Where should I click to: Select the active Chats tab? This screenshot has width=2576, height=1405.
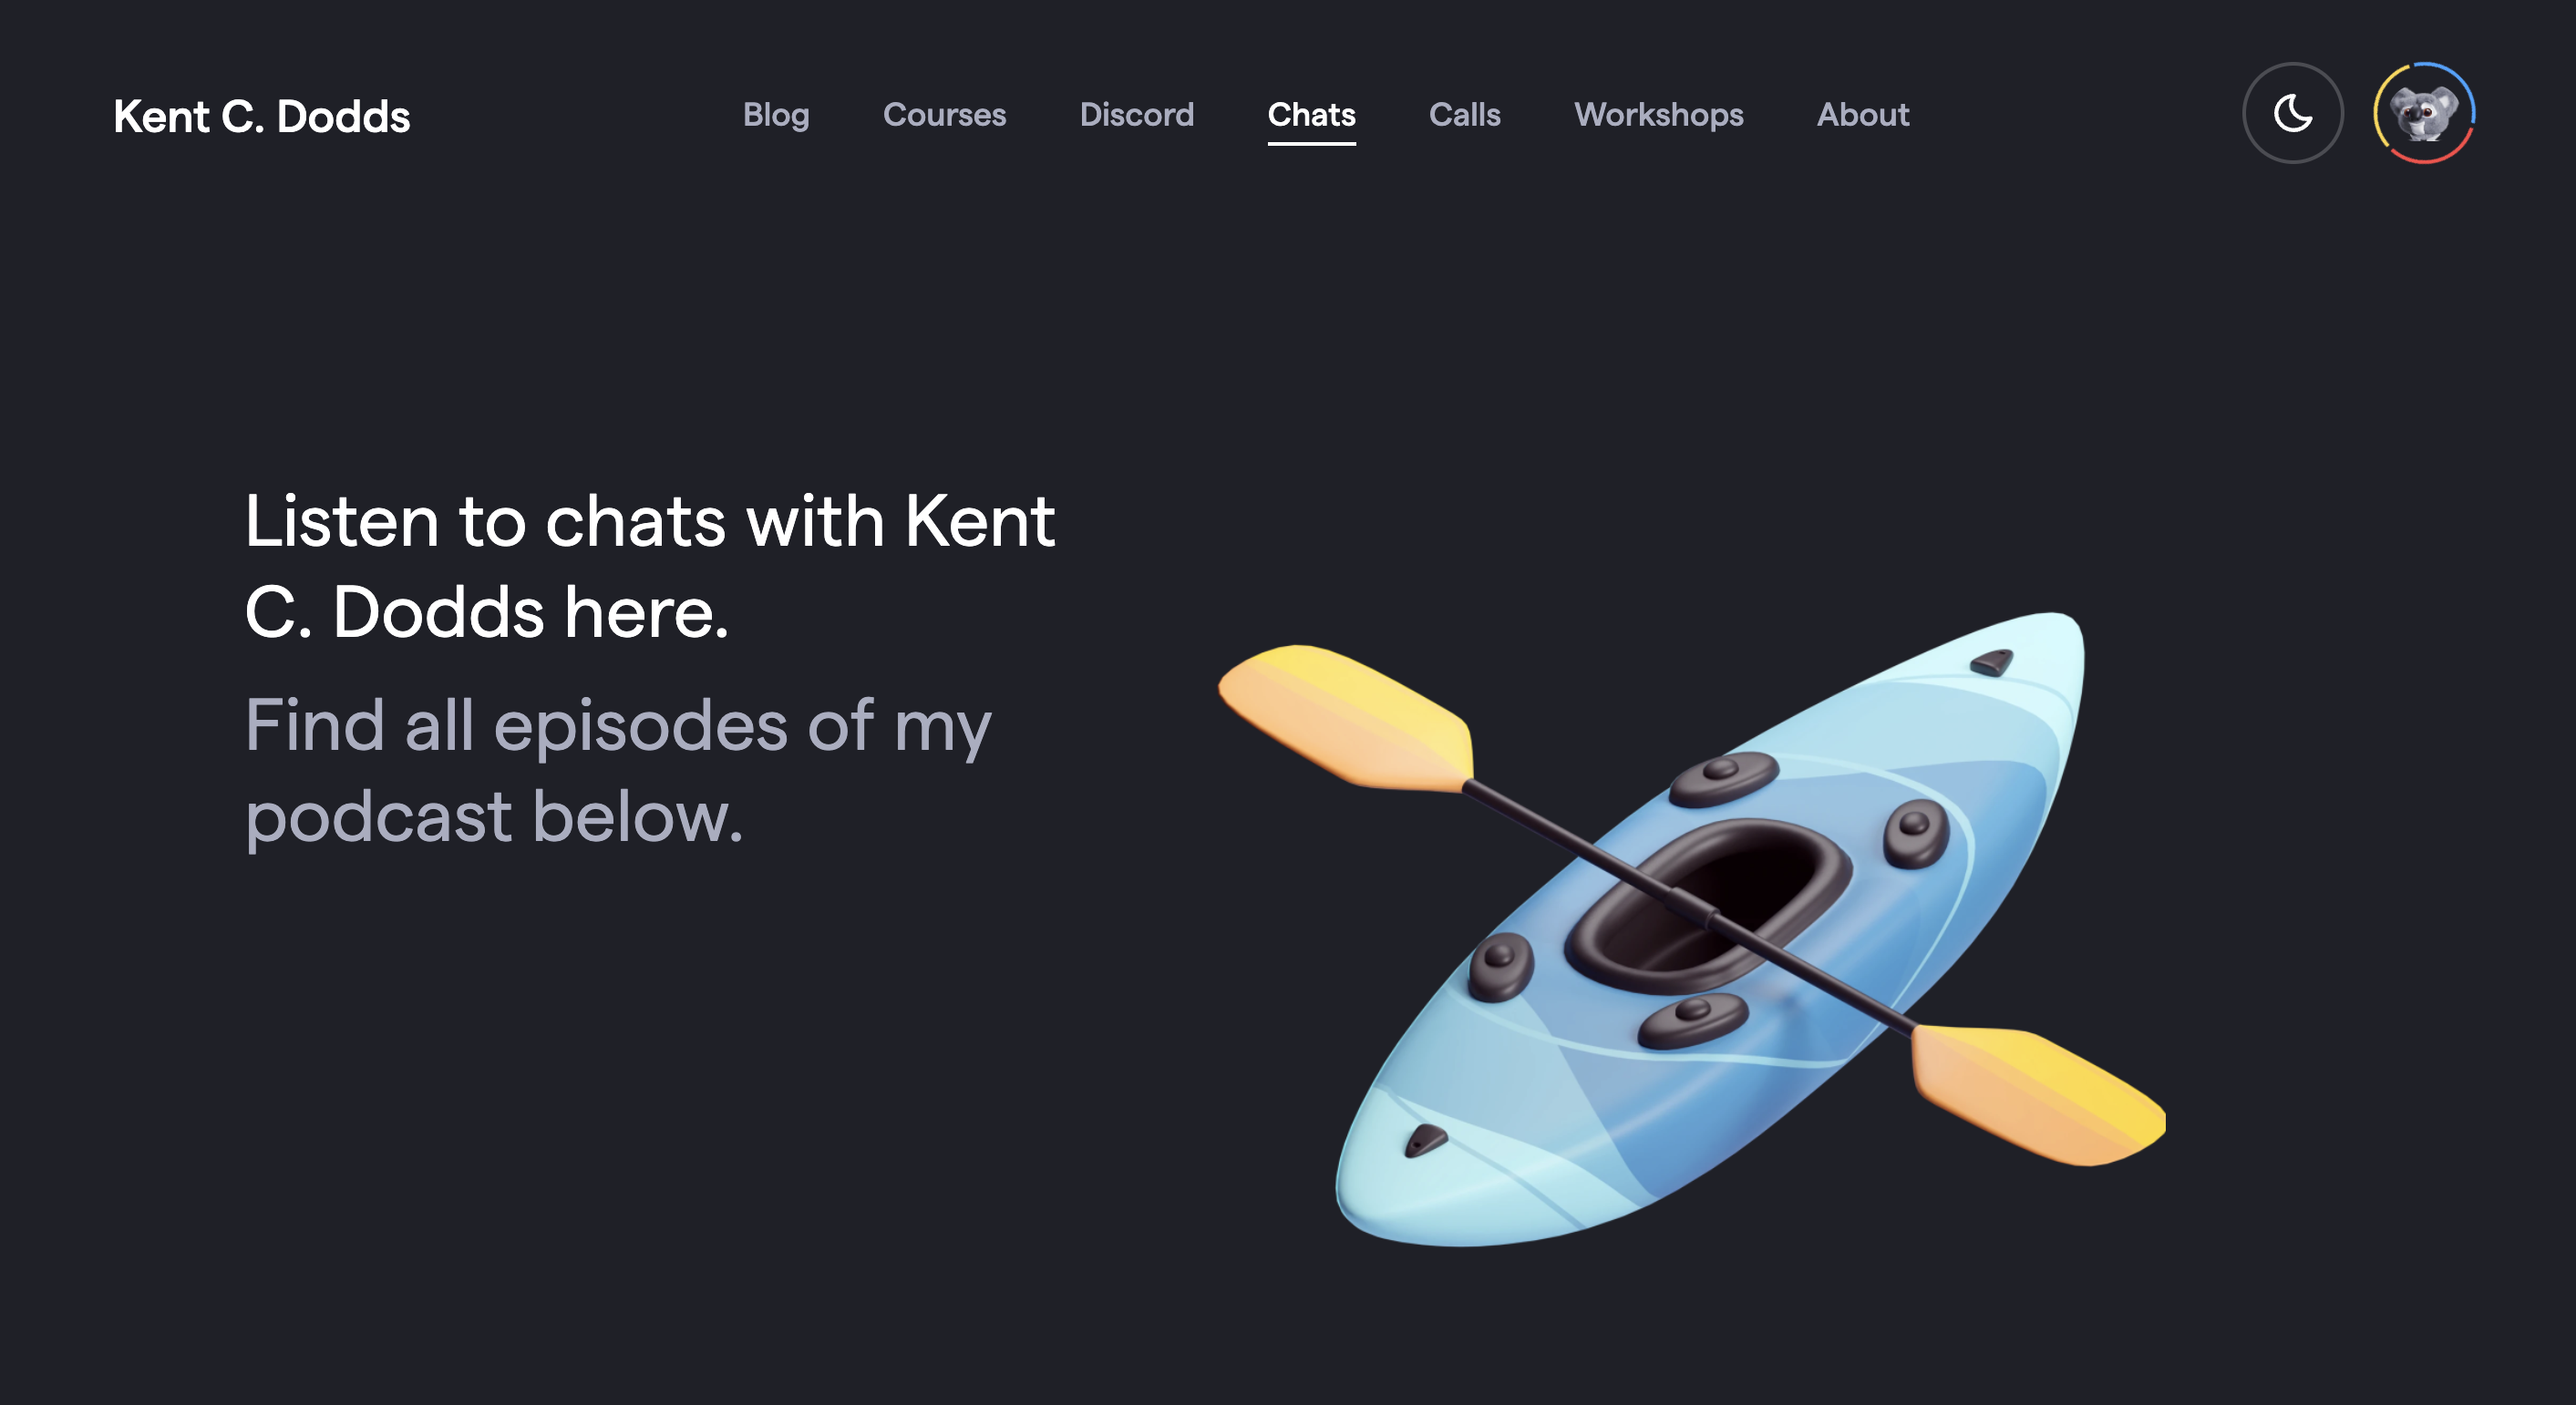click(1311, 115)
